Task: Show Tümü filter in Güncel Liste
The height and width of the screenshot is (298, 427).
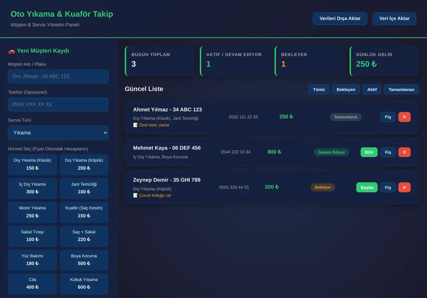Action: pyautogui.click(x=319, y=89)
